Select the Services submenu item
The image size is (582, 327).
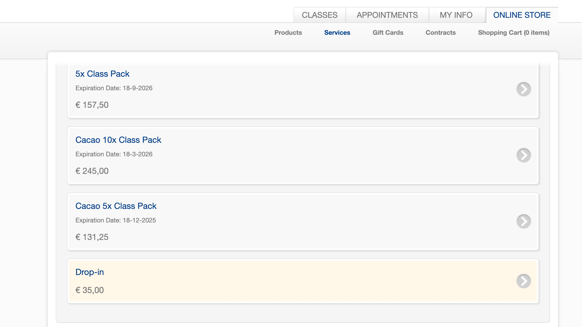[x=337, y=33]
